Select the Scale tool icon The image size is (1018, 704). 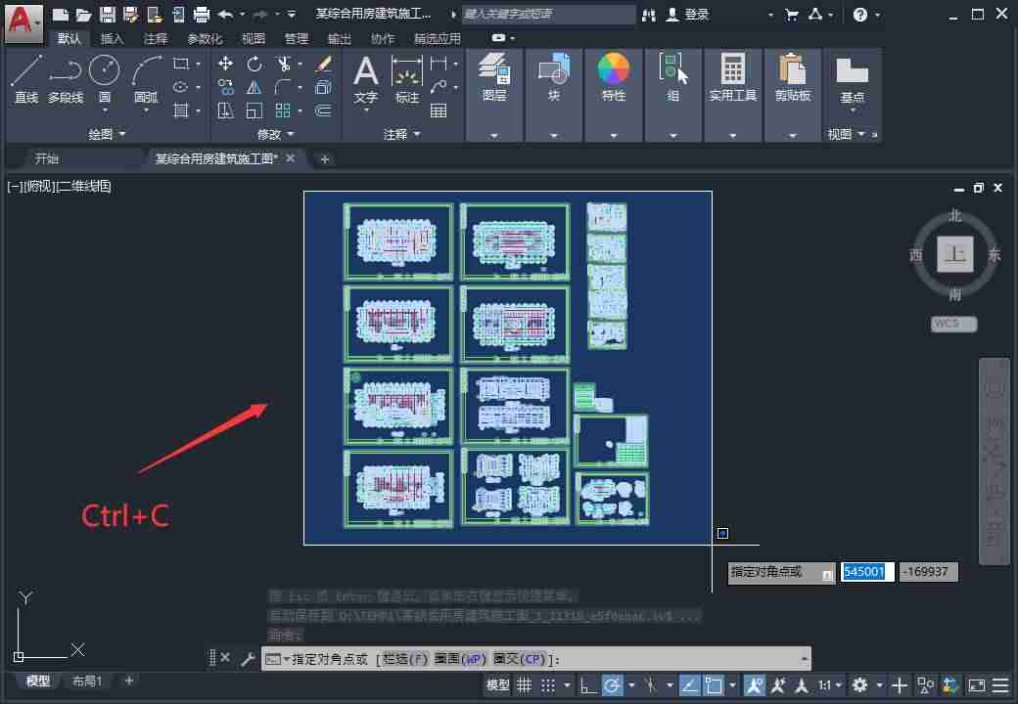[x=254, y=110]
